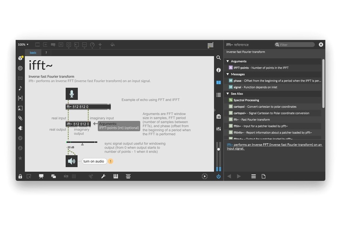Click the Filter search field
This screenshot has height=230, width=341.
click(x=295, y=45)
